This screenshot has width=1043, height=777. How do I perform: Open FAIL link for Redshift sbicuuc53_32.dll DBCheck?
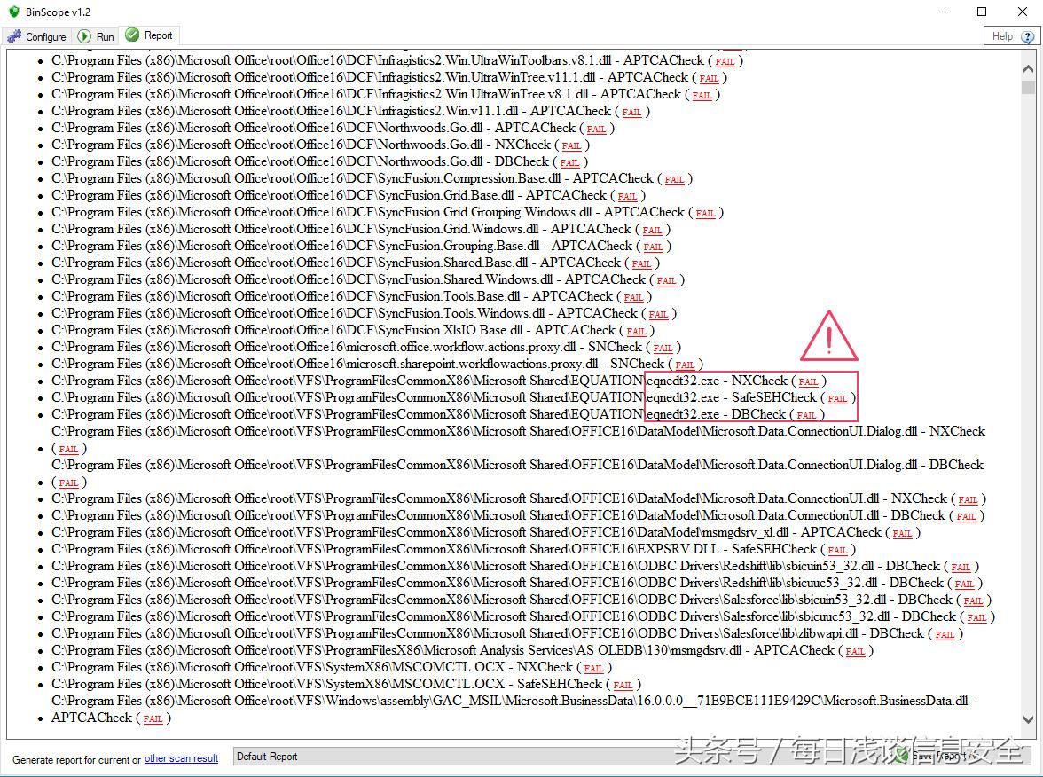click(965, 584)
